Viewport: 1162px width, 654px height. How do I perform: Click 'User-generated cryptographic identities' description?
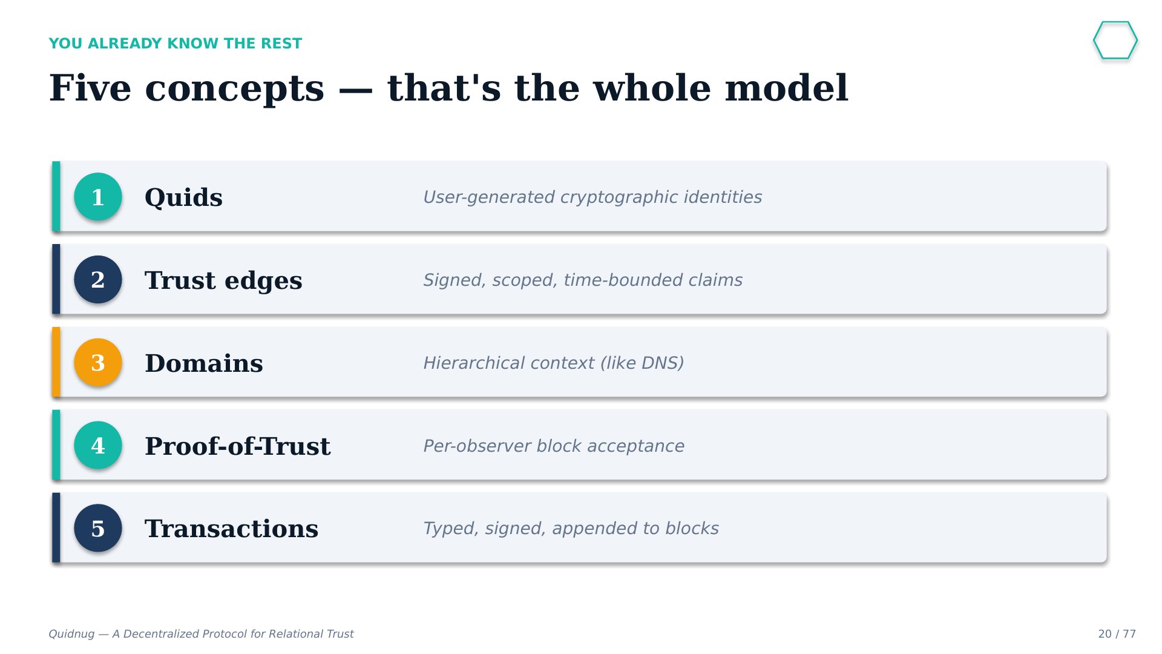(x=592, y=197)
